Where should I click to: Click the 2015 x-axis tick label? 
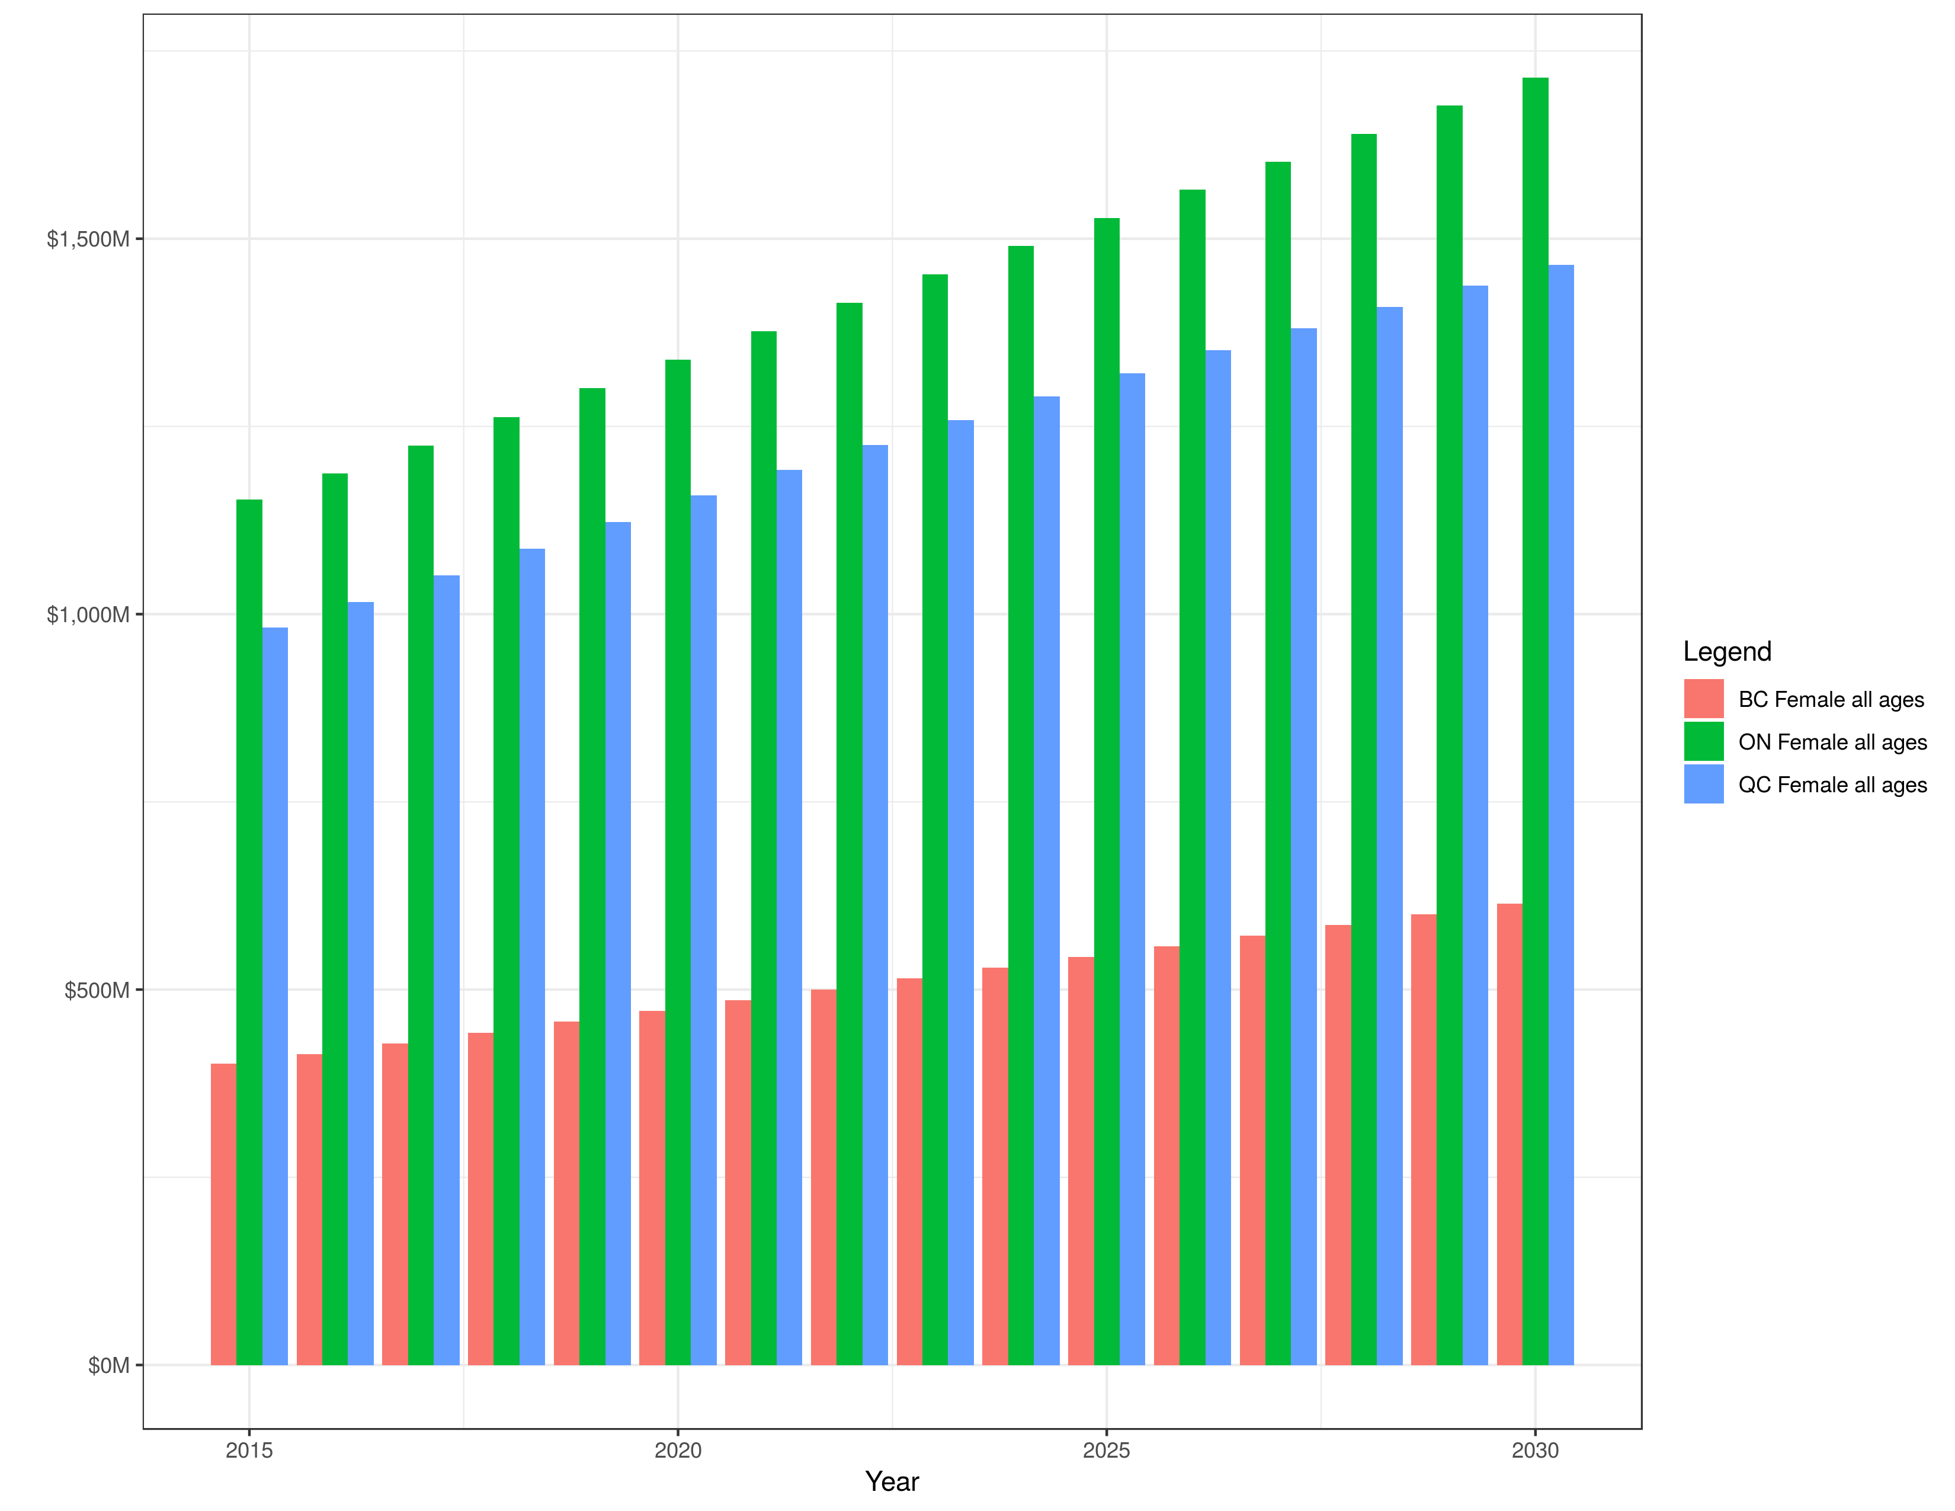click(x=249, y=1450)
